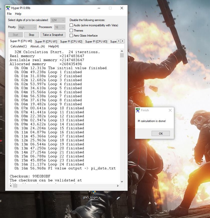
Task: Check the Aero Glass Interface option
Action: coord(71,35)
